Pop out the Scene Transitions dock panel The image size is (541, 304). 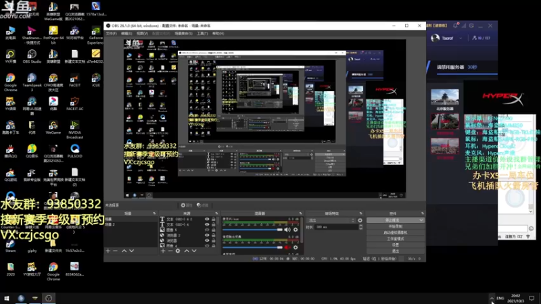click(361, 213)
